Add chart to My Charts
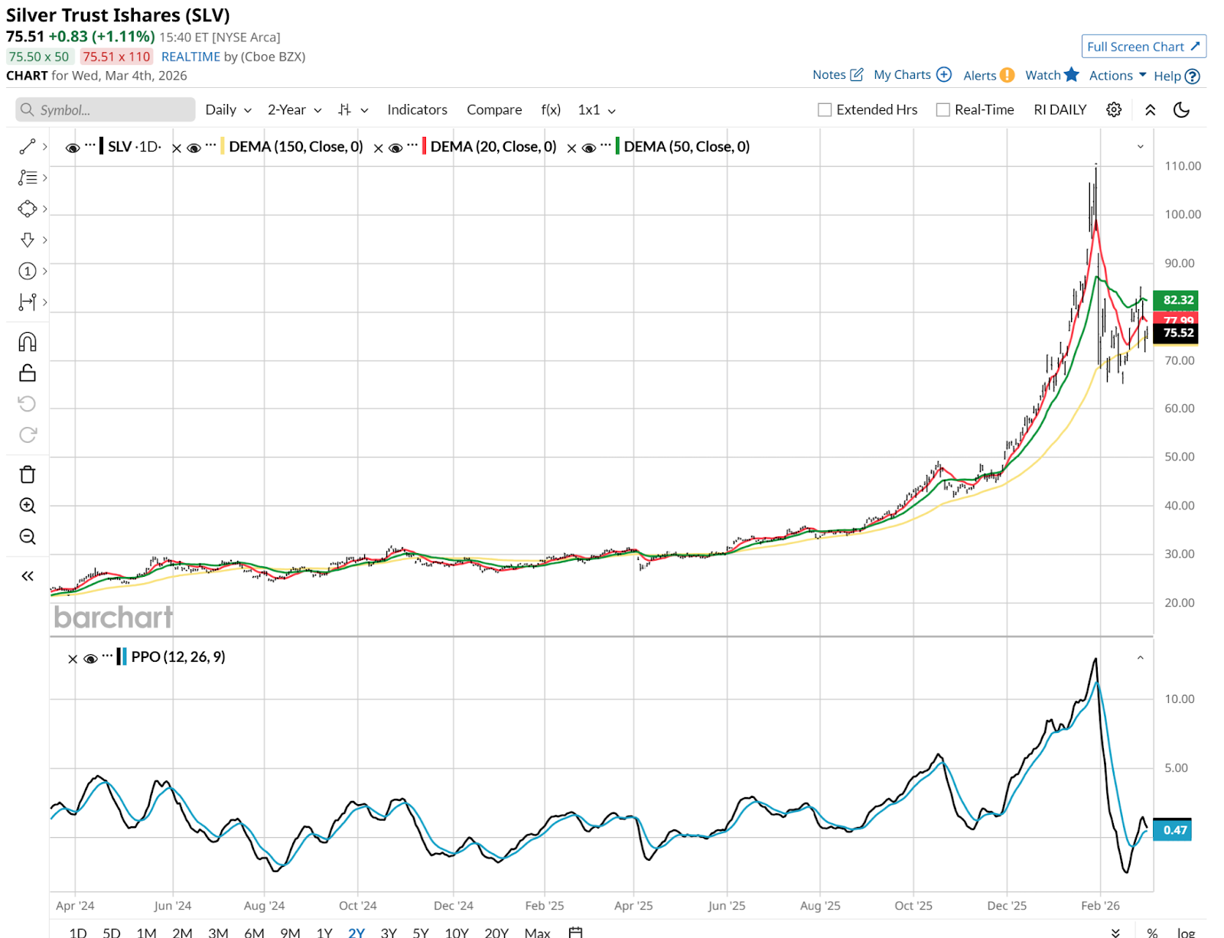This screenshot has height=938, width=1224. (912, 74)
